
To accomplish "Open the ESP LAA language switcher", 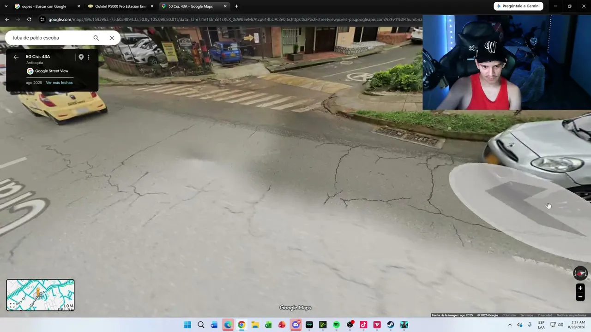I will point(541,325).
